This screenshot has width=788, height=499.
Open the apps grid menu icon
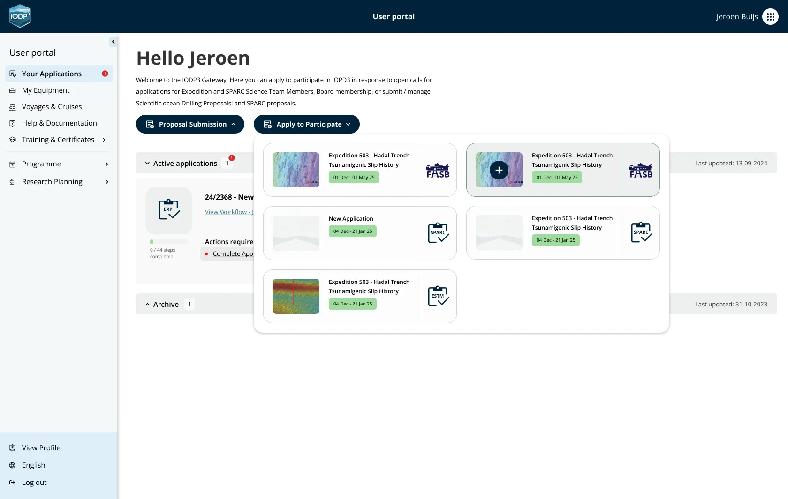pos(770,16)
